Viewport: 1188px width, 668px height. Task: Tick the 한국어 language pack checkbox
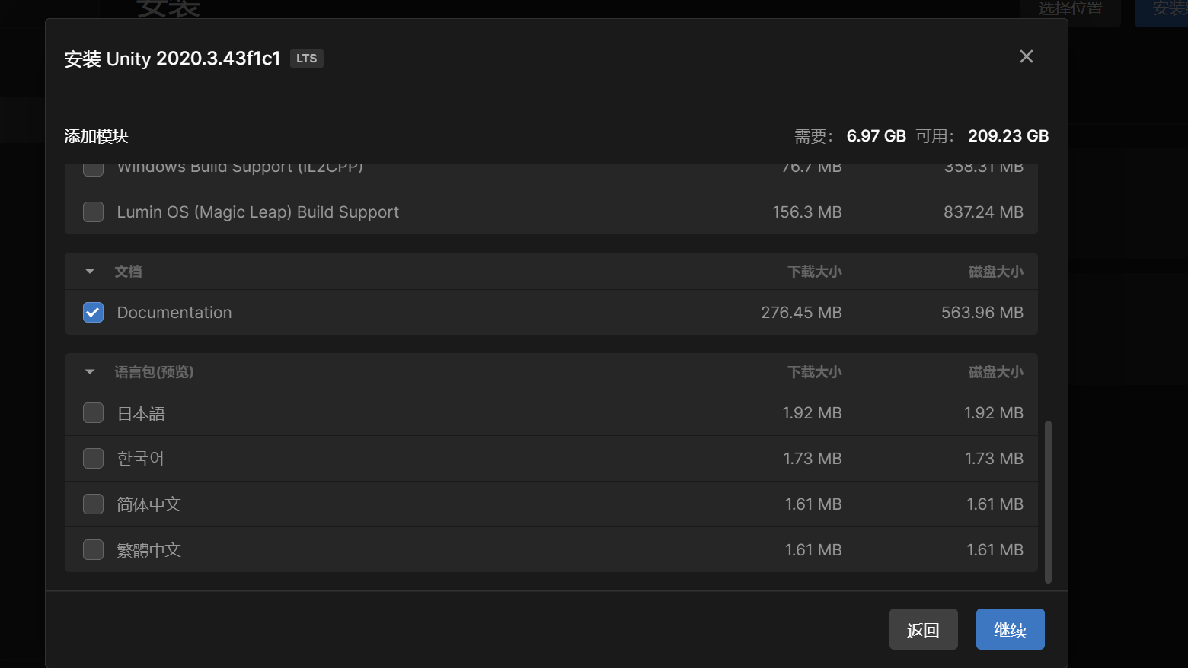tap(93, 459)
